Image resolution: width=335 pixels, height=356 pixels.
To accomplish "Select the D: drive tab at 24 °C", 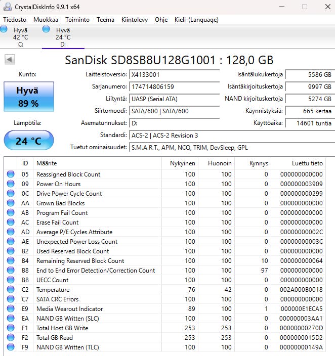I will pos(63,37).
